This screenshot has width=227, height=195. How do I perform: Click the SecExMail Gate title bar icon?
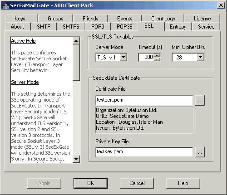click(5, 5)
